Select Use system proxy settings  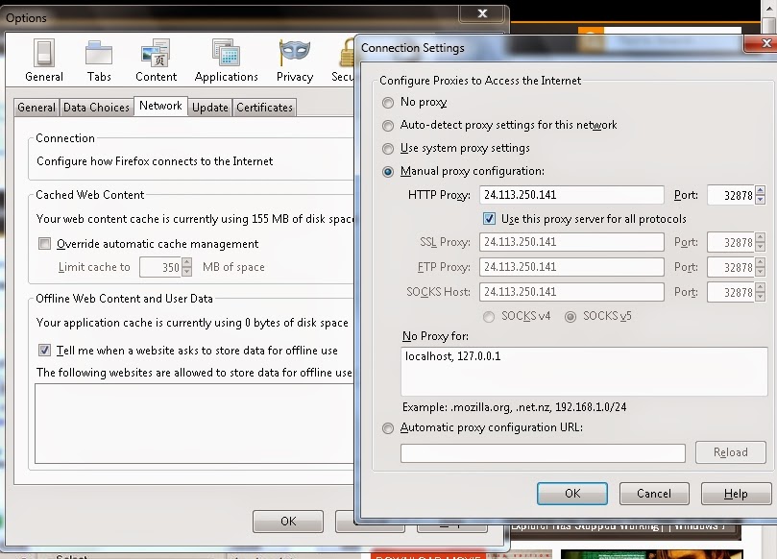coord(388,149)
